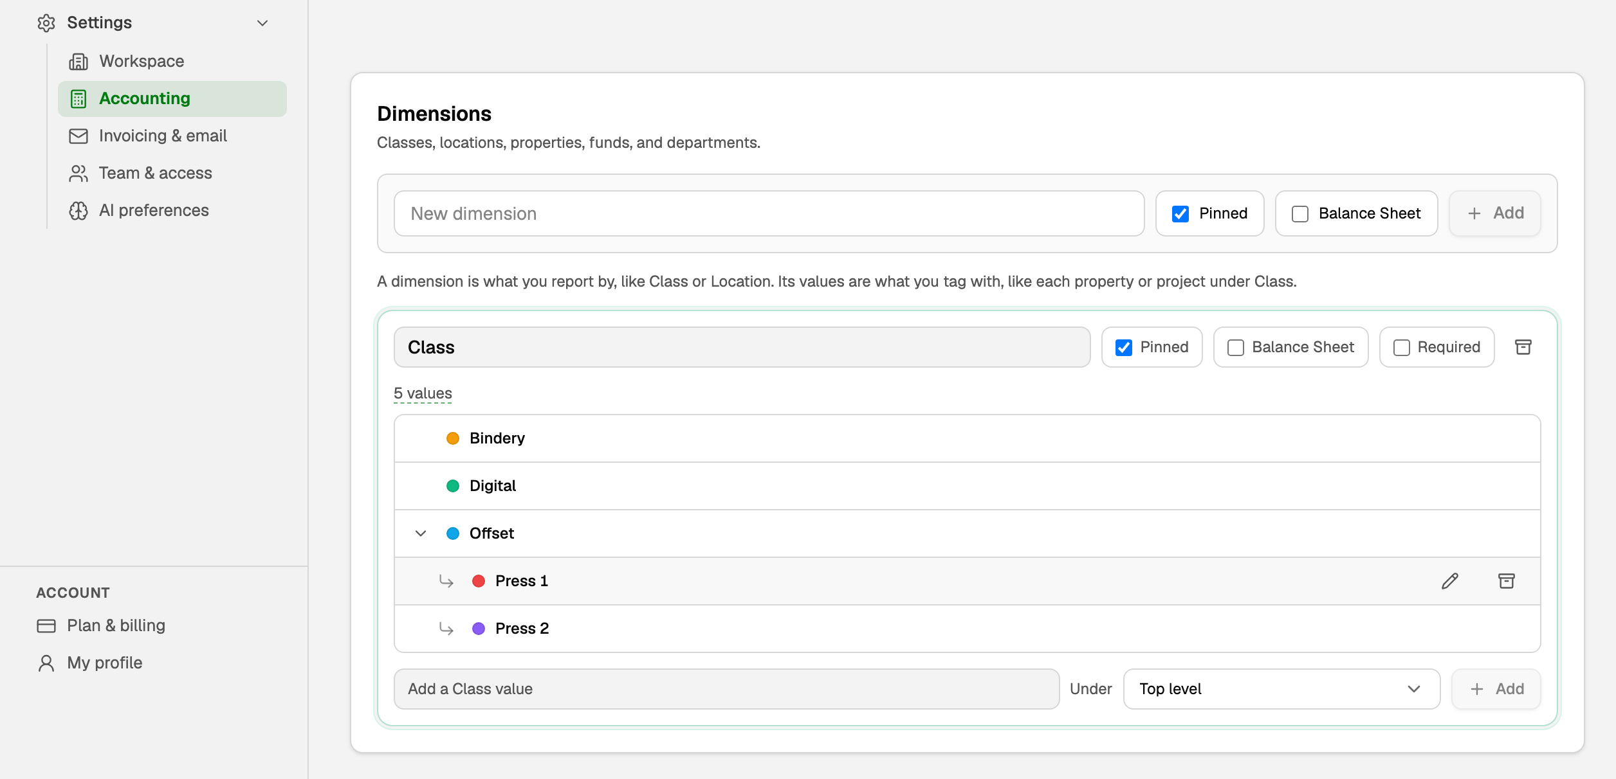The width and height of the screenshot is (1616, 779).
Task: Archive the Class dimension
Action: (x=1523, y=347)
